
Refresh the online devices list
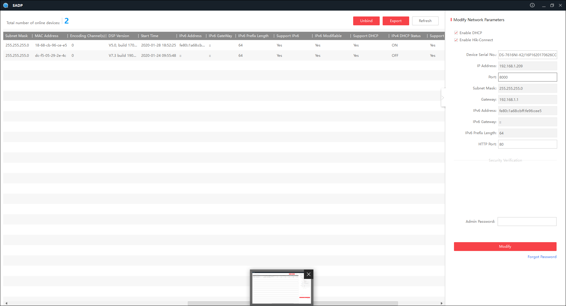425,21
